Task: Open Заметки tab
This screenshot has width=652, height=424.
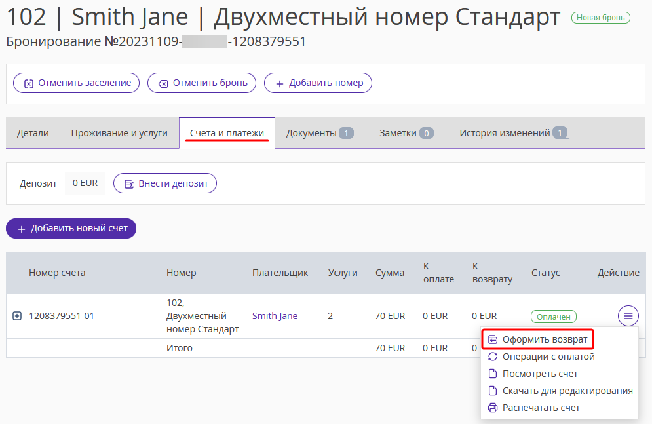Action: pos(406,133)
